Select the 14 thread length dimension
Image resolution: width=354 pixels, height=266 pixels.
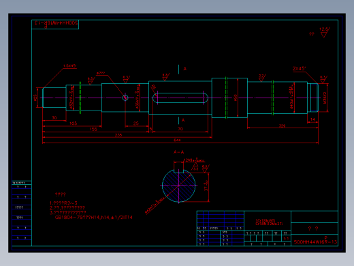[312, 119]
